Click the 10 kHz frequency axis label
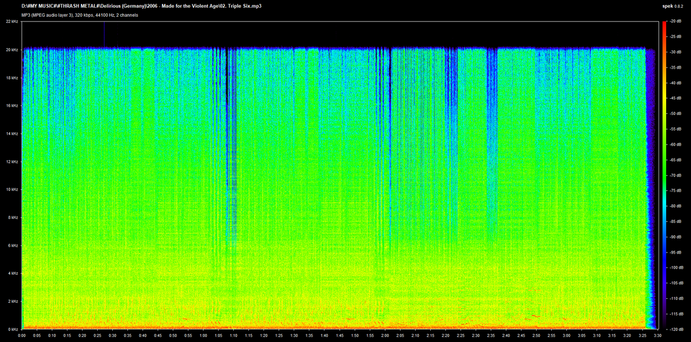Screen dimensions: 691x342 point(12,189)
